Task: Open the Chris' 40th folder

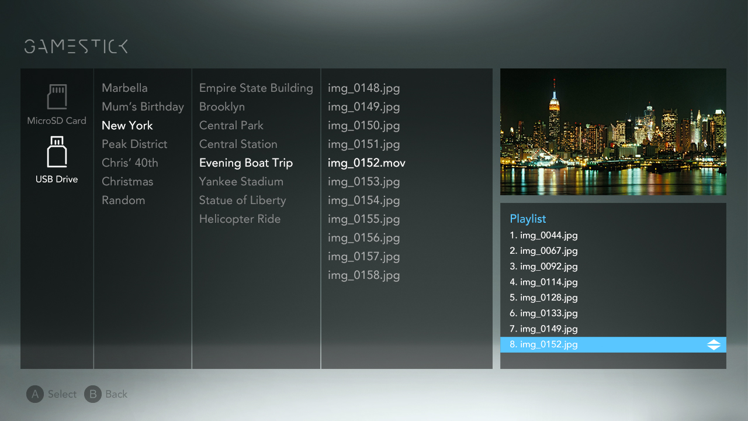Action: 130,163
